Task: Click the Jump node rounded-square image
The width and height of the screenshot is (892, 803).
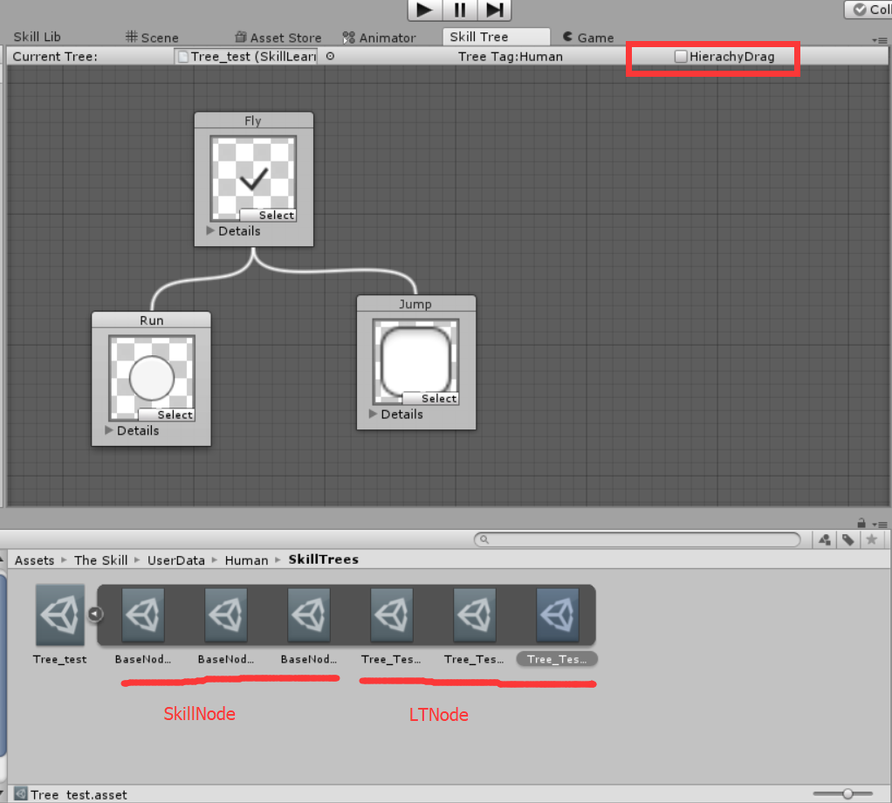Action: [415, 361]
